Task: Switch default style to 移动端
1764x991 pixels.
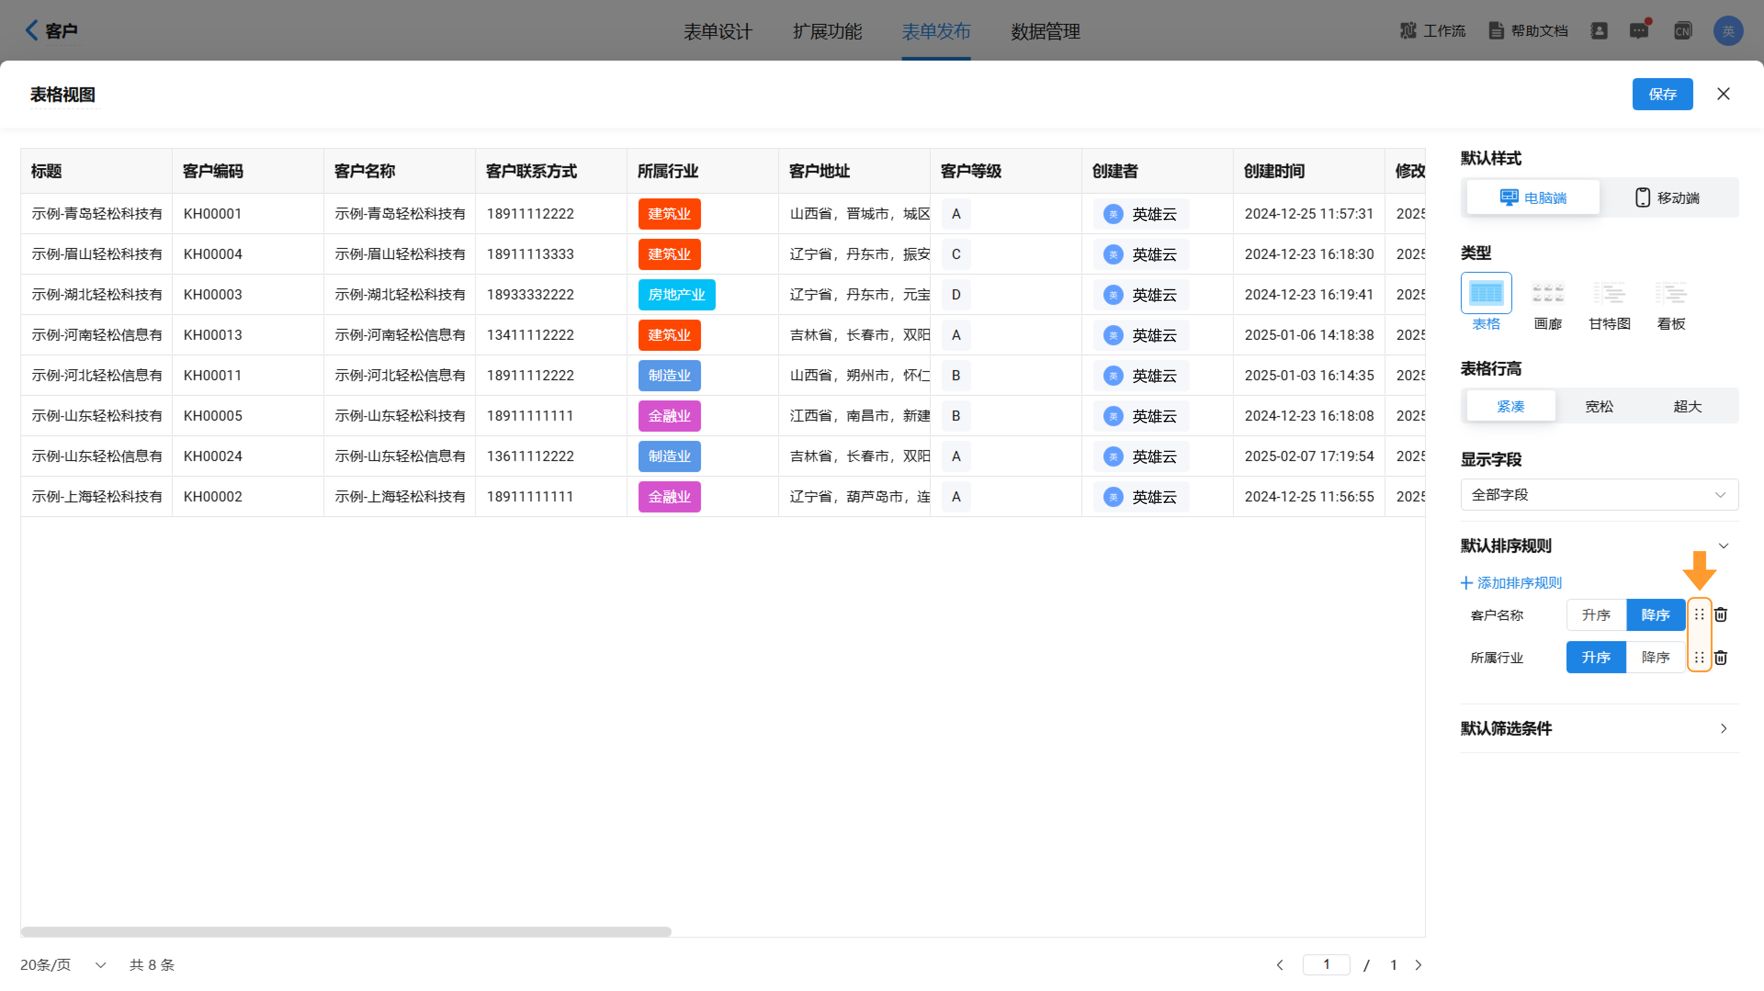Action: [x=1668, y=198]
